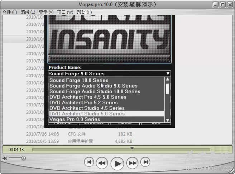Click the 182 KB size entry
Viewport: 235px width, 174px height.
tap(125, 134)
